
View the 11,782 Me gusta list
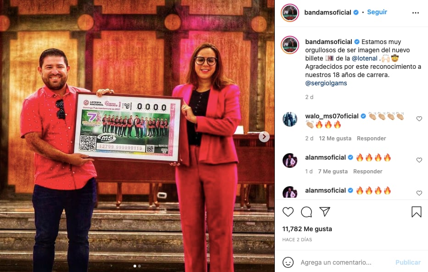click(x=307, y=229)
